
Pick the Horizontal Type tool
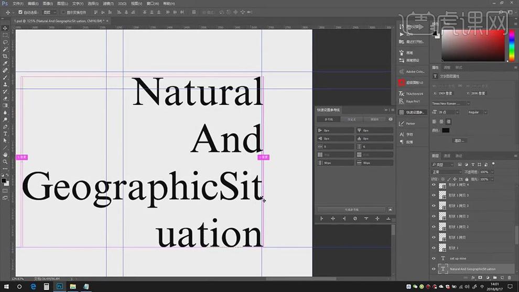(5, 134)
